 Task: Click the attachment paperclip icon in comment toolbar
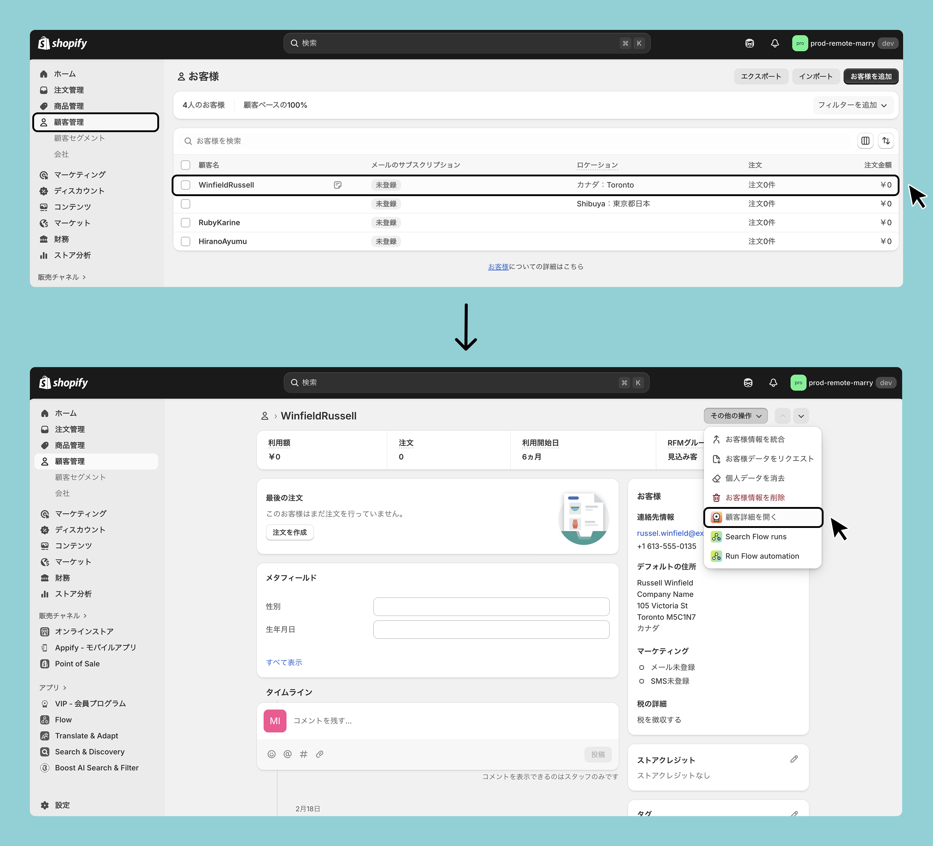(320, 754)
